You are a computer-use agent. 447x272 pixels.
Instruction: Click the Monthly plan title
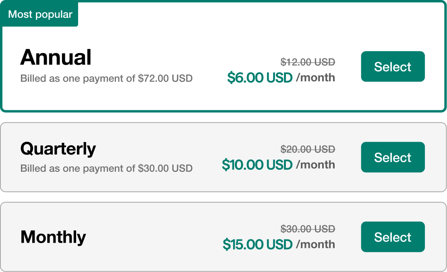point(52,237)
